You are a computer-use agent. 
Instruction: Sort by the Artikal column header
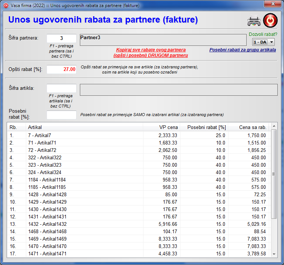pos(84,127)
